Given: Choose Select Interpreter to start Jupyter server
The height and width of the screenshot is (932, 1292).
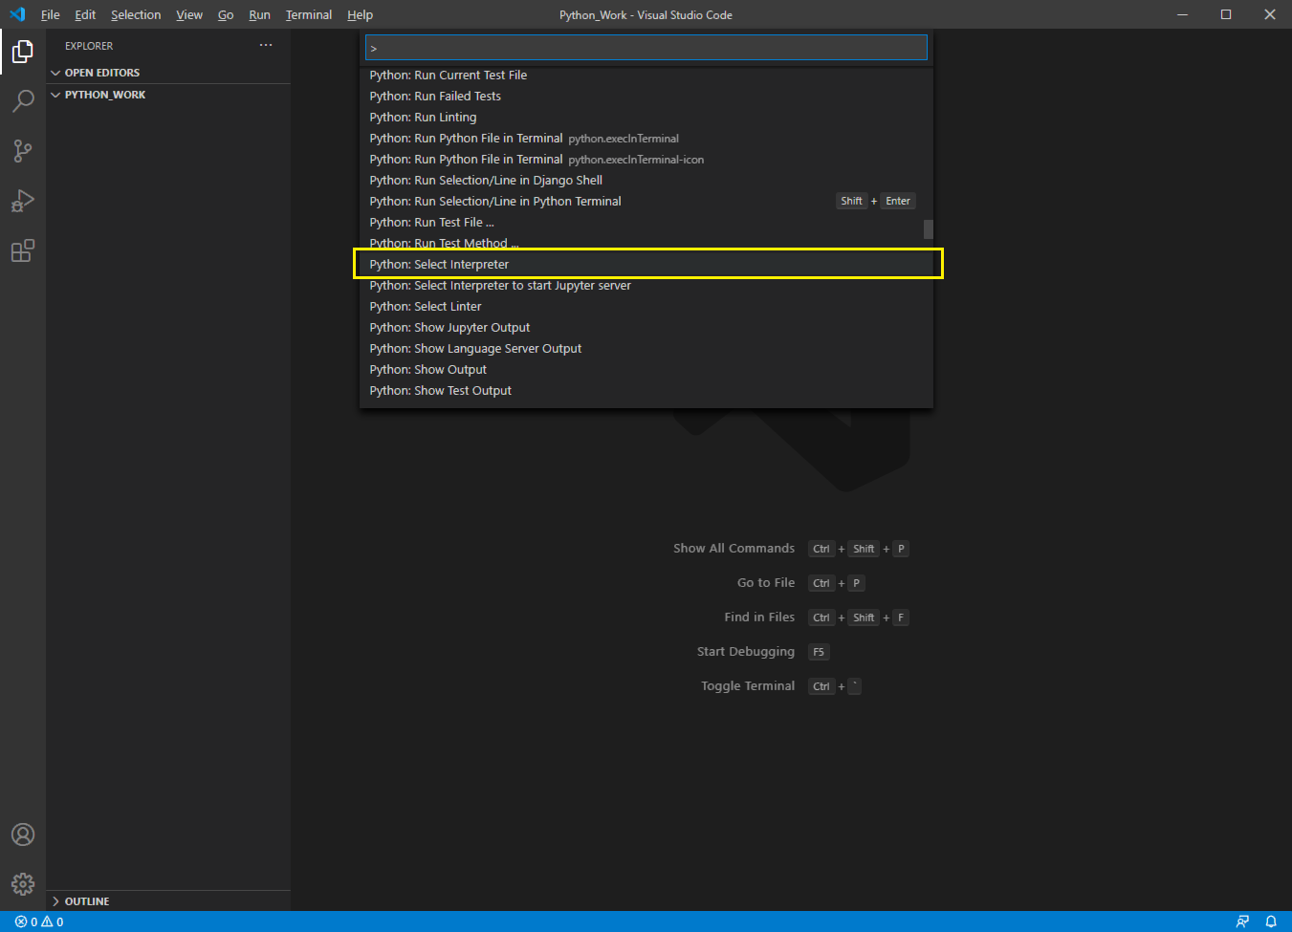Looking at the screenshot, I should click(646, 285).
